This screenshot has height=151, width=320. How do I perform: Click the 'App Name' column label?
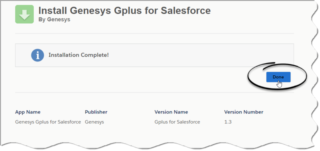click(28, 112)
